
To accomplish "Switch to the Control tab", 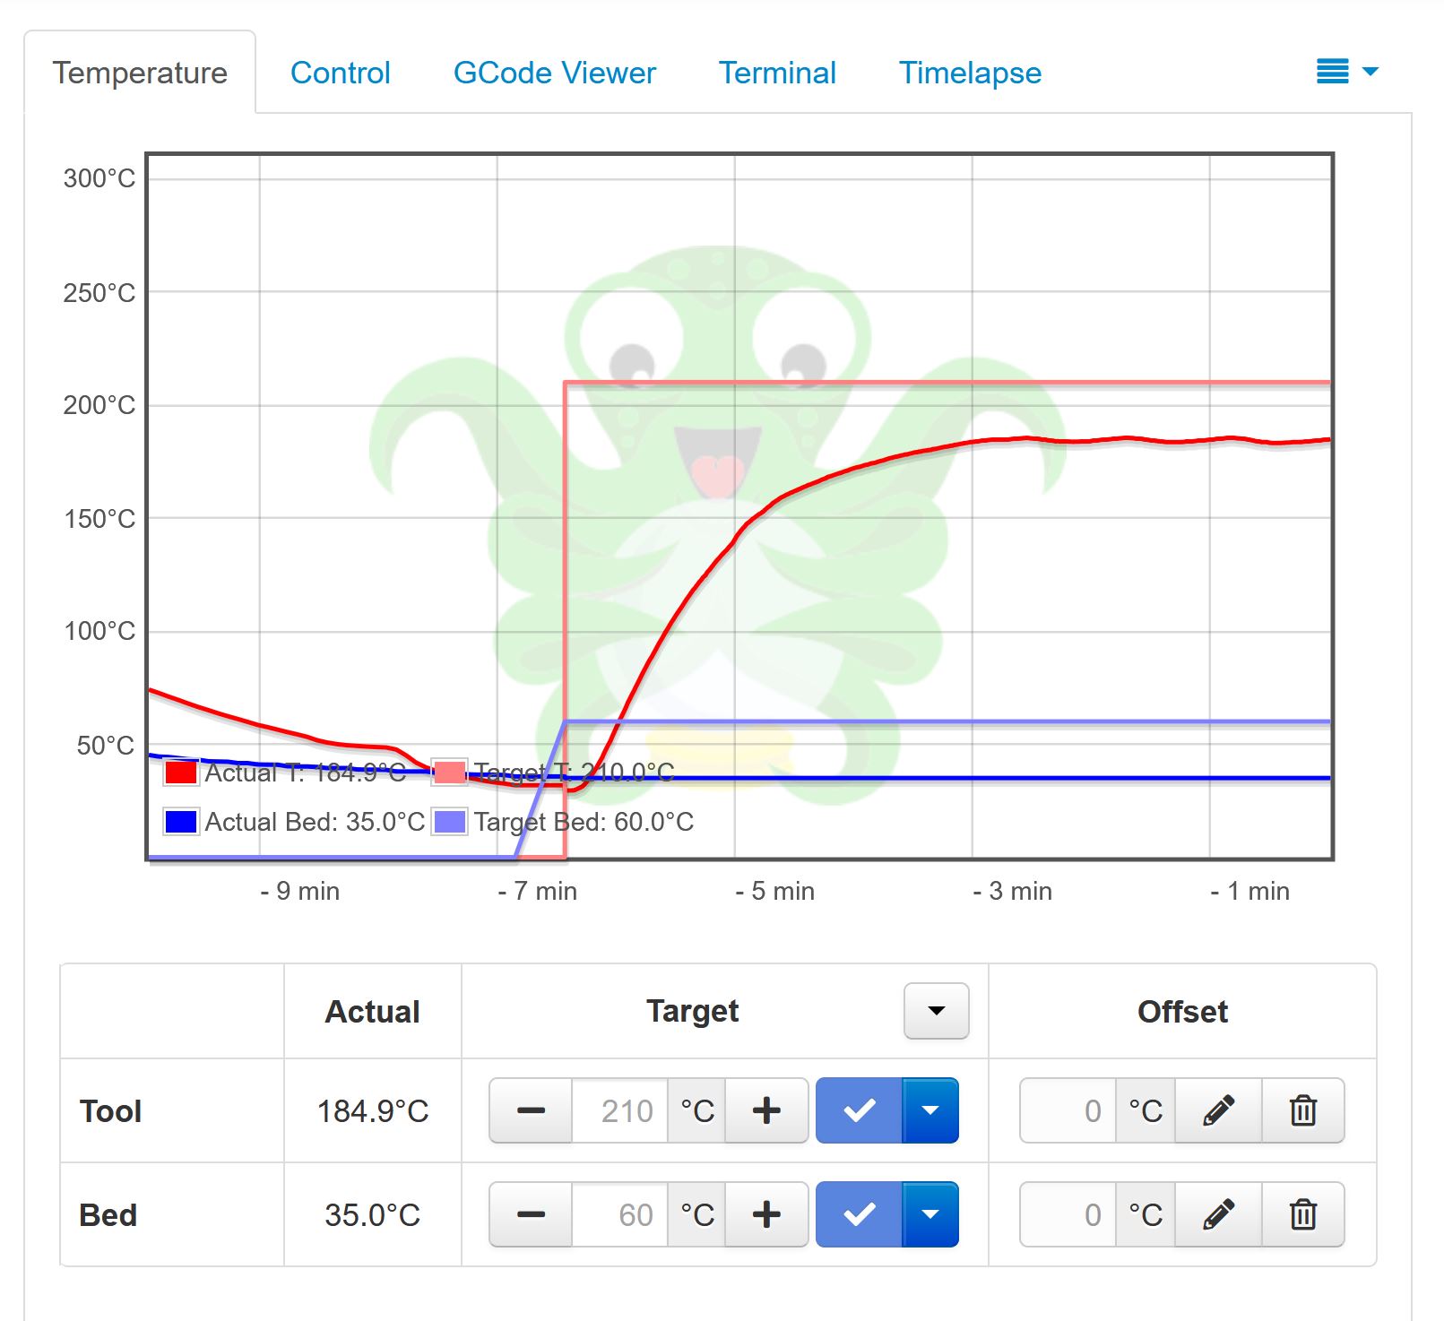I will 340,73.
